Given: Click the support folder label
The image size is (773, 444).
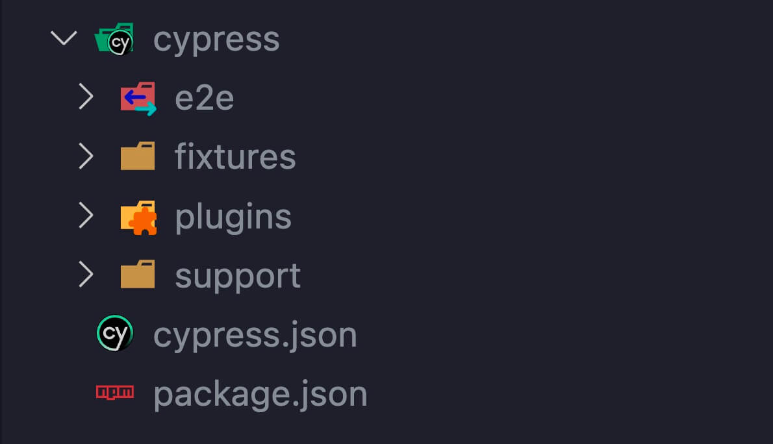Looking at the screenshot, I should [237, 274].
